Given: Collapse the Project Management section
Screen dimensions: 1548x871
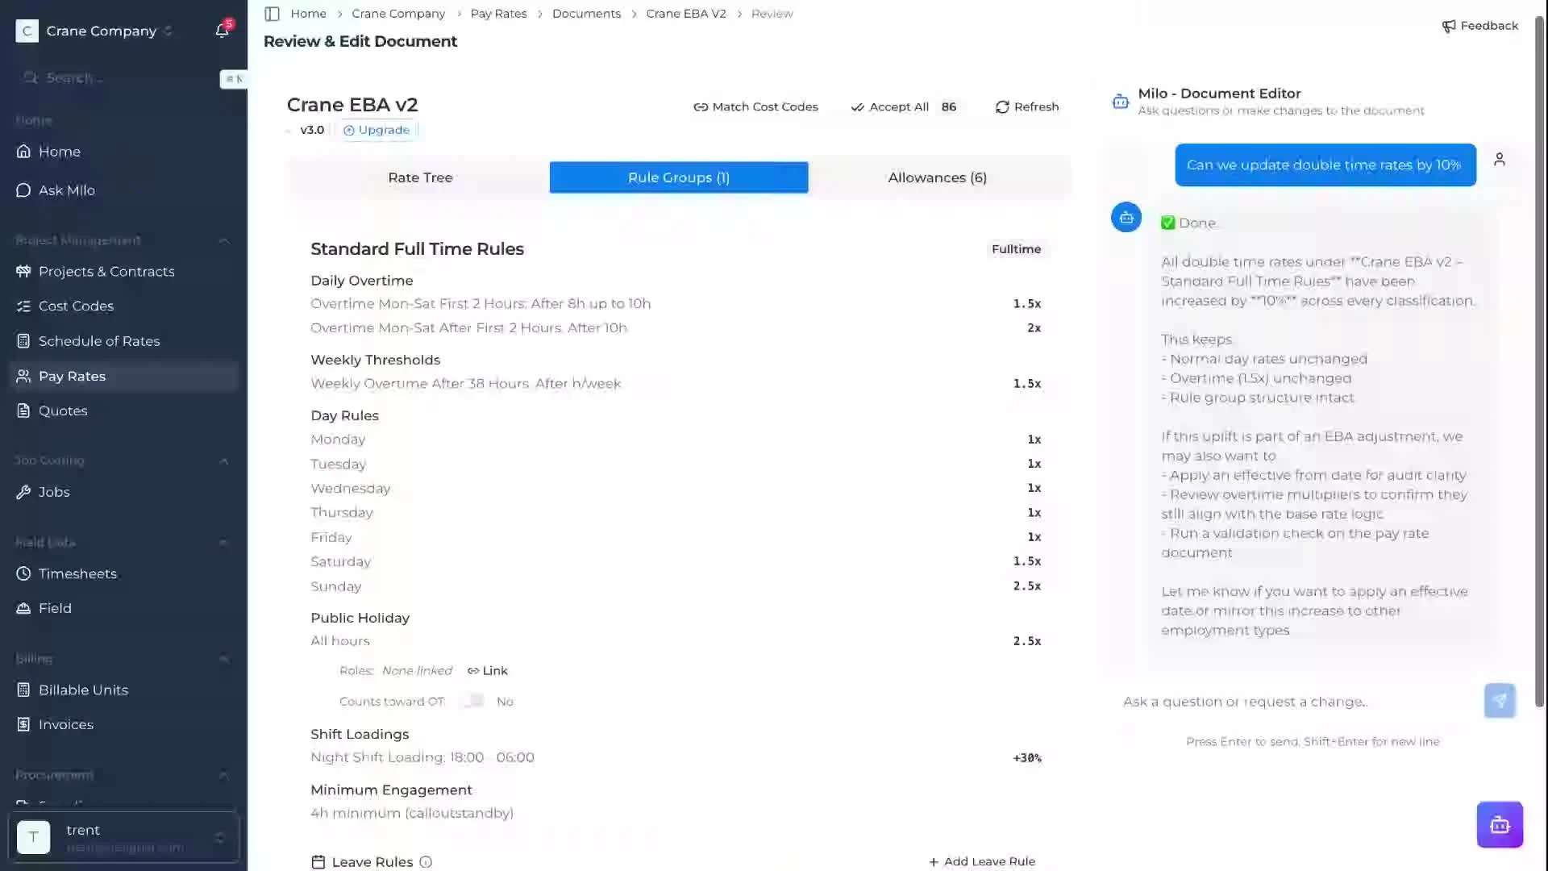Looking at the screenshot, I should coord(223,240).
